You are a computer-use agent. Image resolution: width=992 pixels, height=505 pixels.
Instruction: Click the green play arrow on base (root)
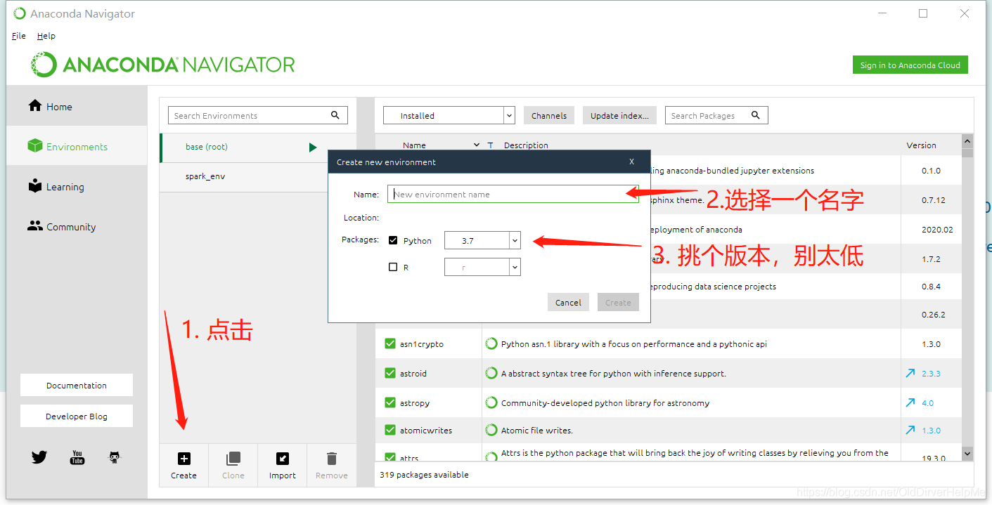(x=313, y=147)
